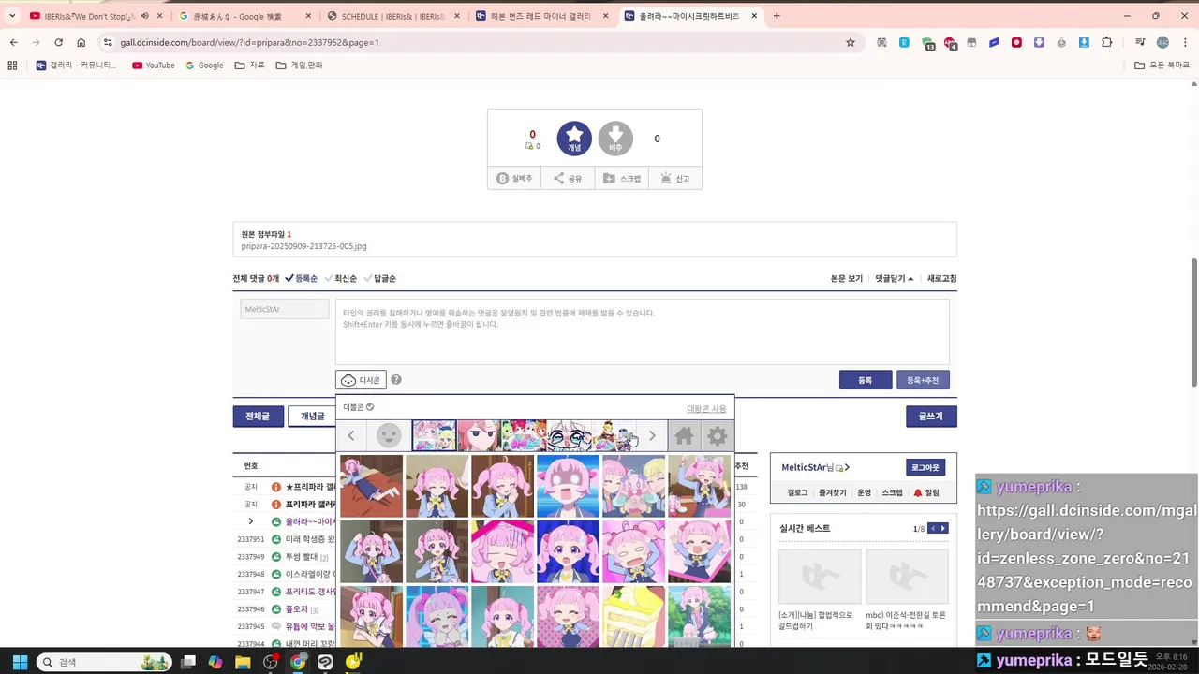Collapse comments with 댓글닫기
Image resolution: width=1199 pixels, height=674 pixels.
(895, 278)
